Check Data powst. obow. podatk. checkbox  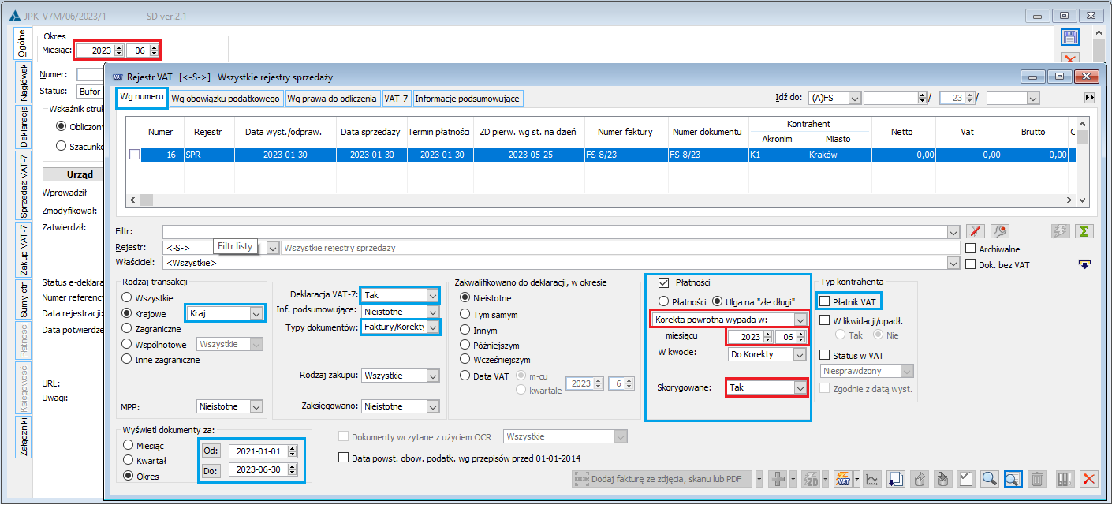pyautogui.click(x=343, y=458)
